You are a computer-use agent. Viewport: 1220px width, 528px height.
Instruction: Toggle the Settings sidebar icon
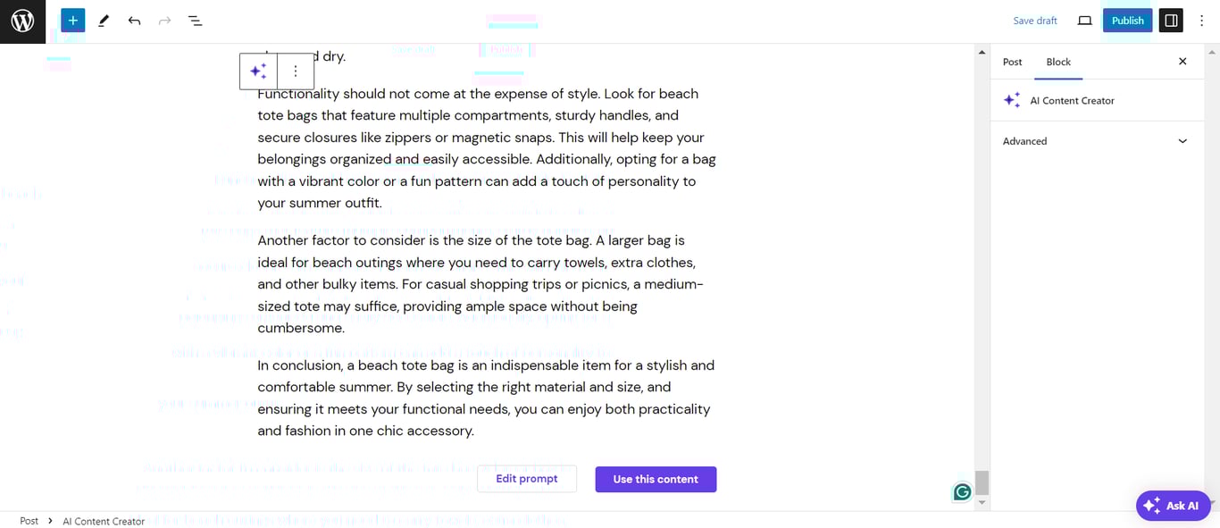[x=1171, y=20]
